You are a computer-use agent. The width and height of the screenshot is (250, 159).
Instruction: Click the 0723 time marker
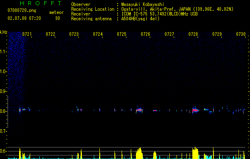pyautogui.click(x=74, y=34)
